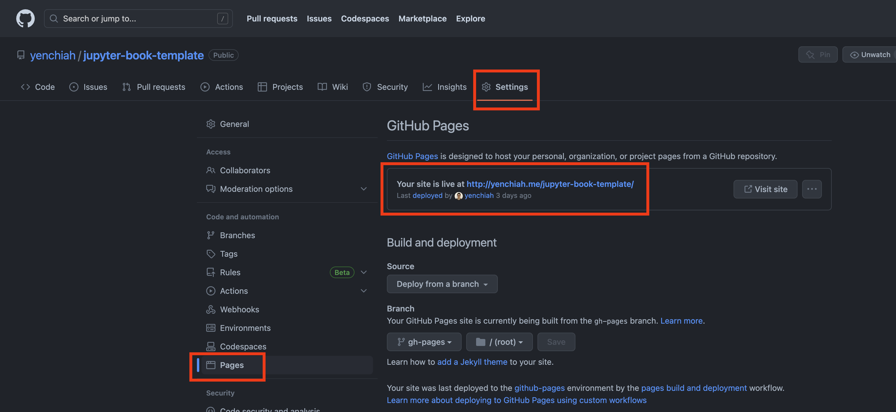Screen dimensions: 896x412
Task: Open the GitHub home via octocat logo
Action: click(x=25, y=18)
